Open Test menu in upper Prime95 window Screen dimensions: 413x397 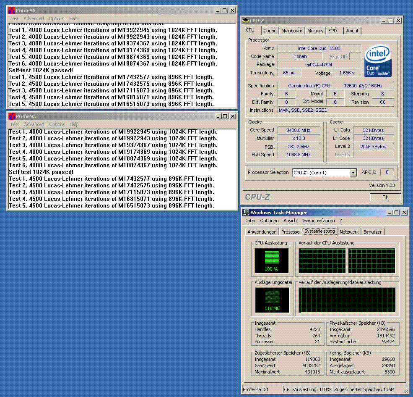[14, 18]
